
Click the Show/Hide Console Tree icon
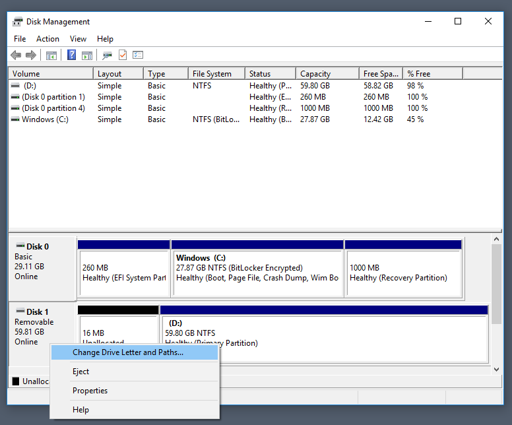pyautogui.click(x=51, y=55)
